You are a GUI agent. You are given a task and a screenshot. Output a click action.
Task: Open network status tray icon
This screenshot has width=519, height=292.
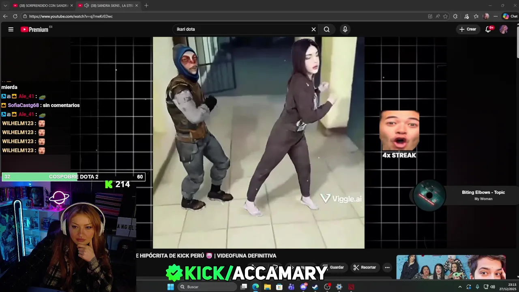coord(486,287)
